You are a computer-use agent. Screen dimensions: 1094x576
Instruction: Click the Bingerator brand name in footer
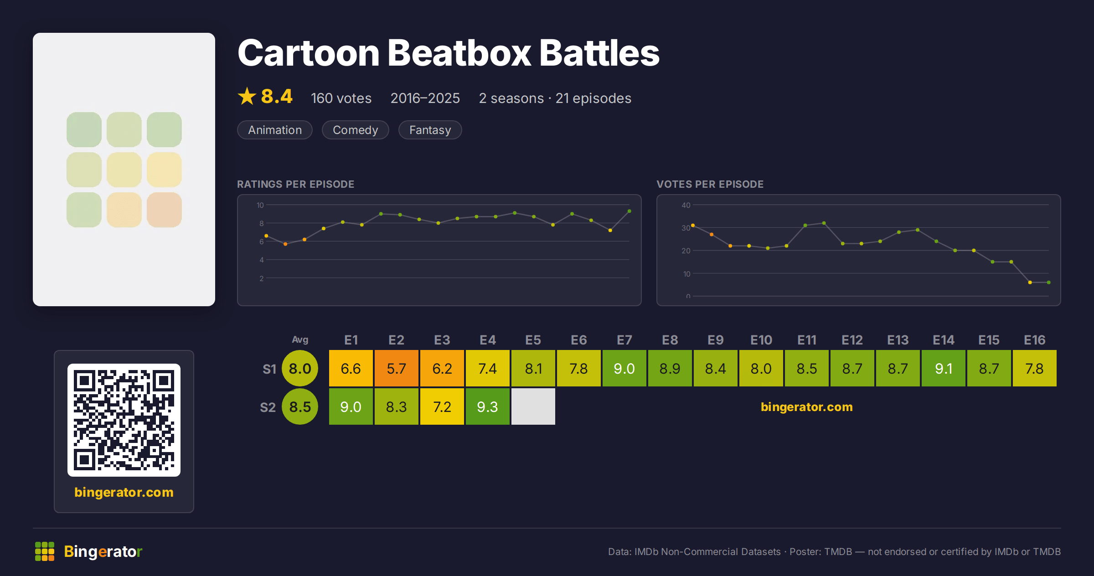click(103, 551)
